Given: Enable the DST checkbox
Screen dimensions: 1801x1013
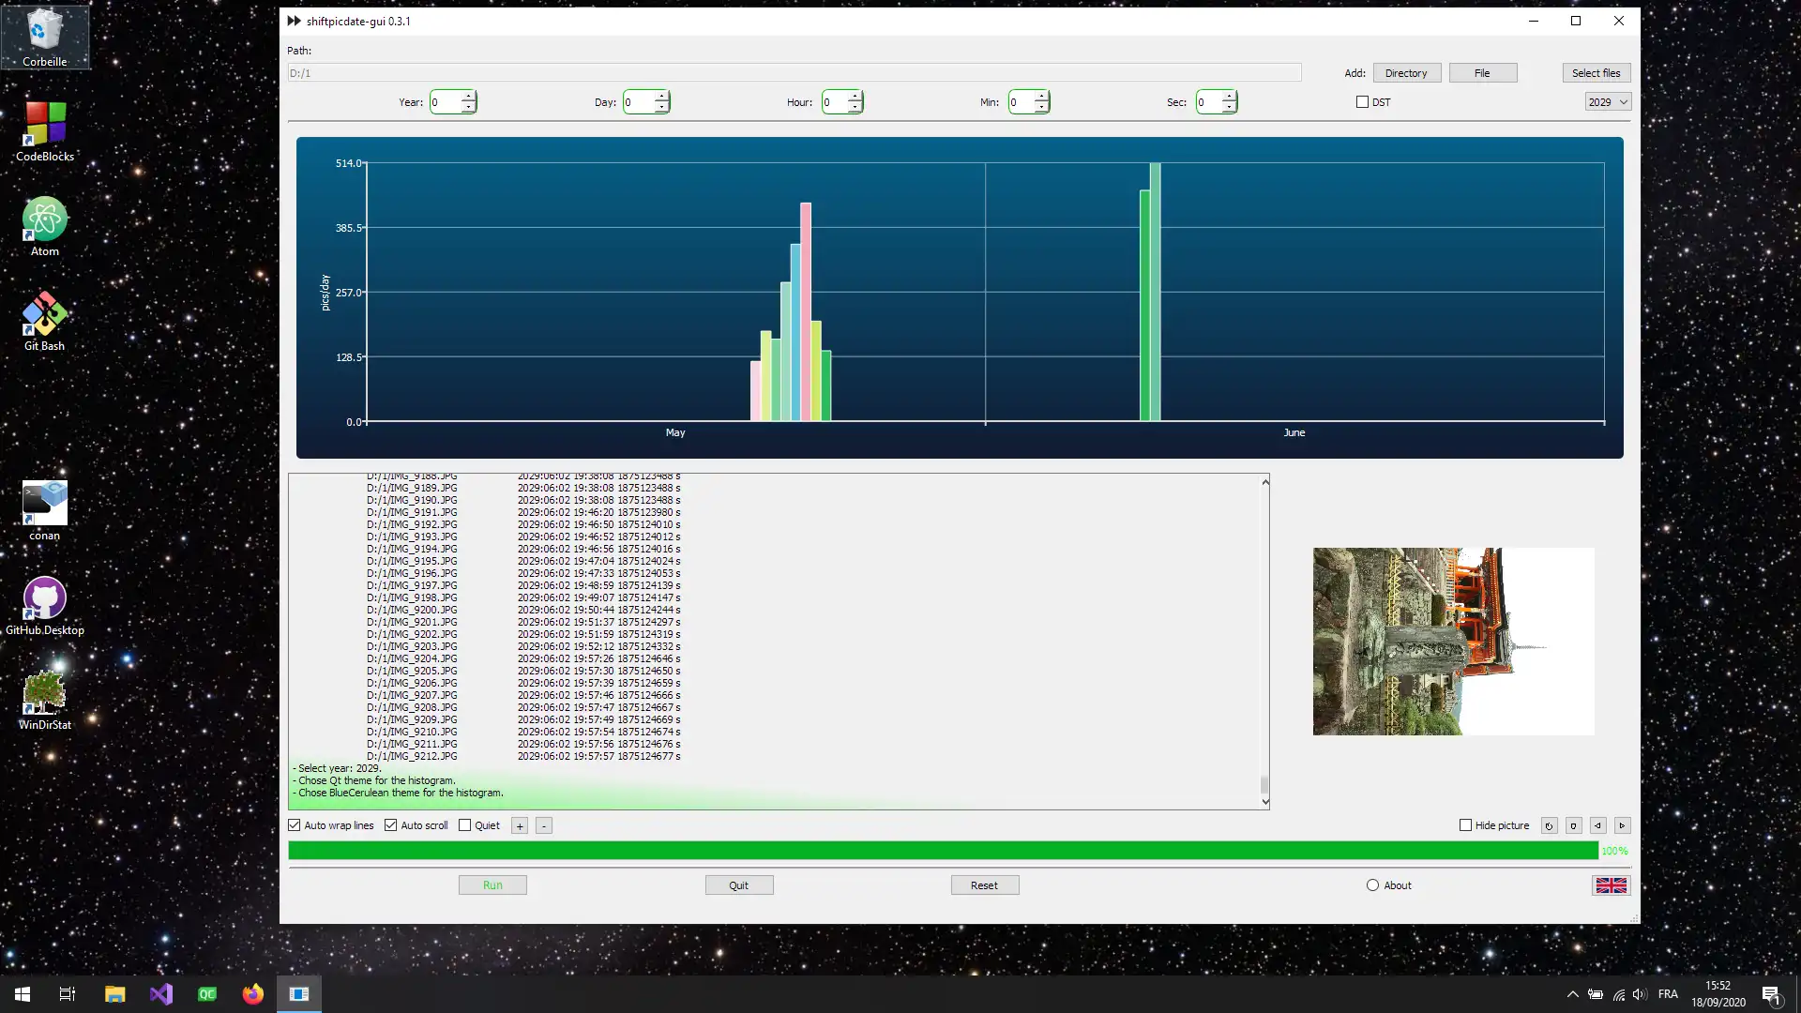Looking at the screenshot, I should pyautogui.click(x=1362, y=101).
